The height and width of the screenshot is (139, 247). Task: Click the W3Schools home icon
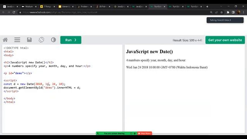(5, 40)
